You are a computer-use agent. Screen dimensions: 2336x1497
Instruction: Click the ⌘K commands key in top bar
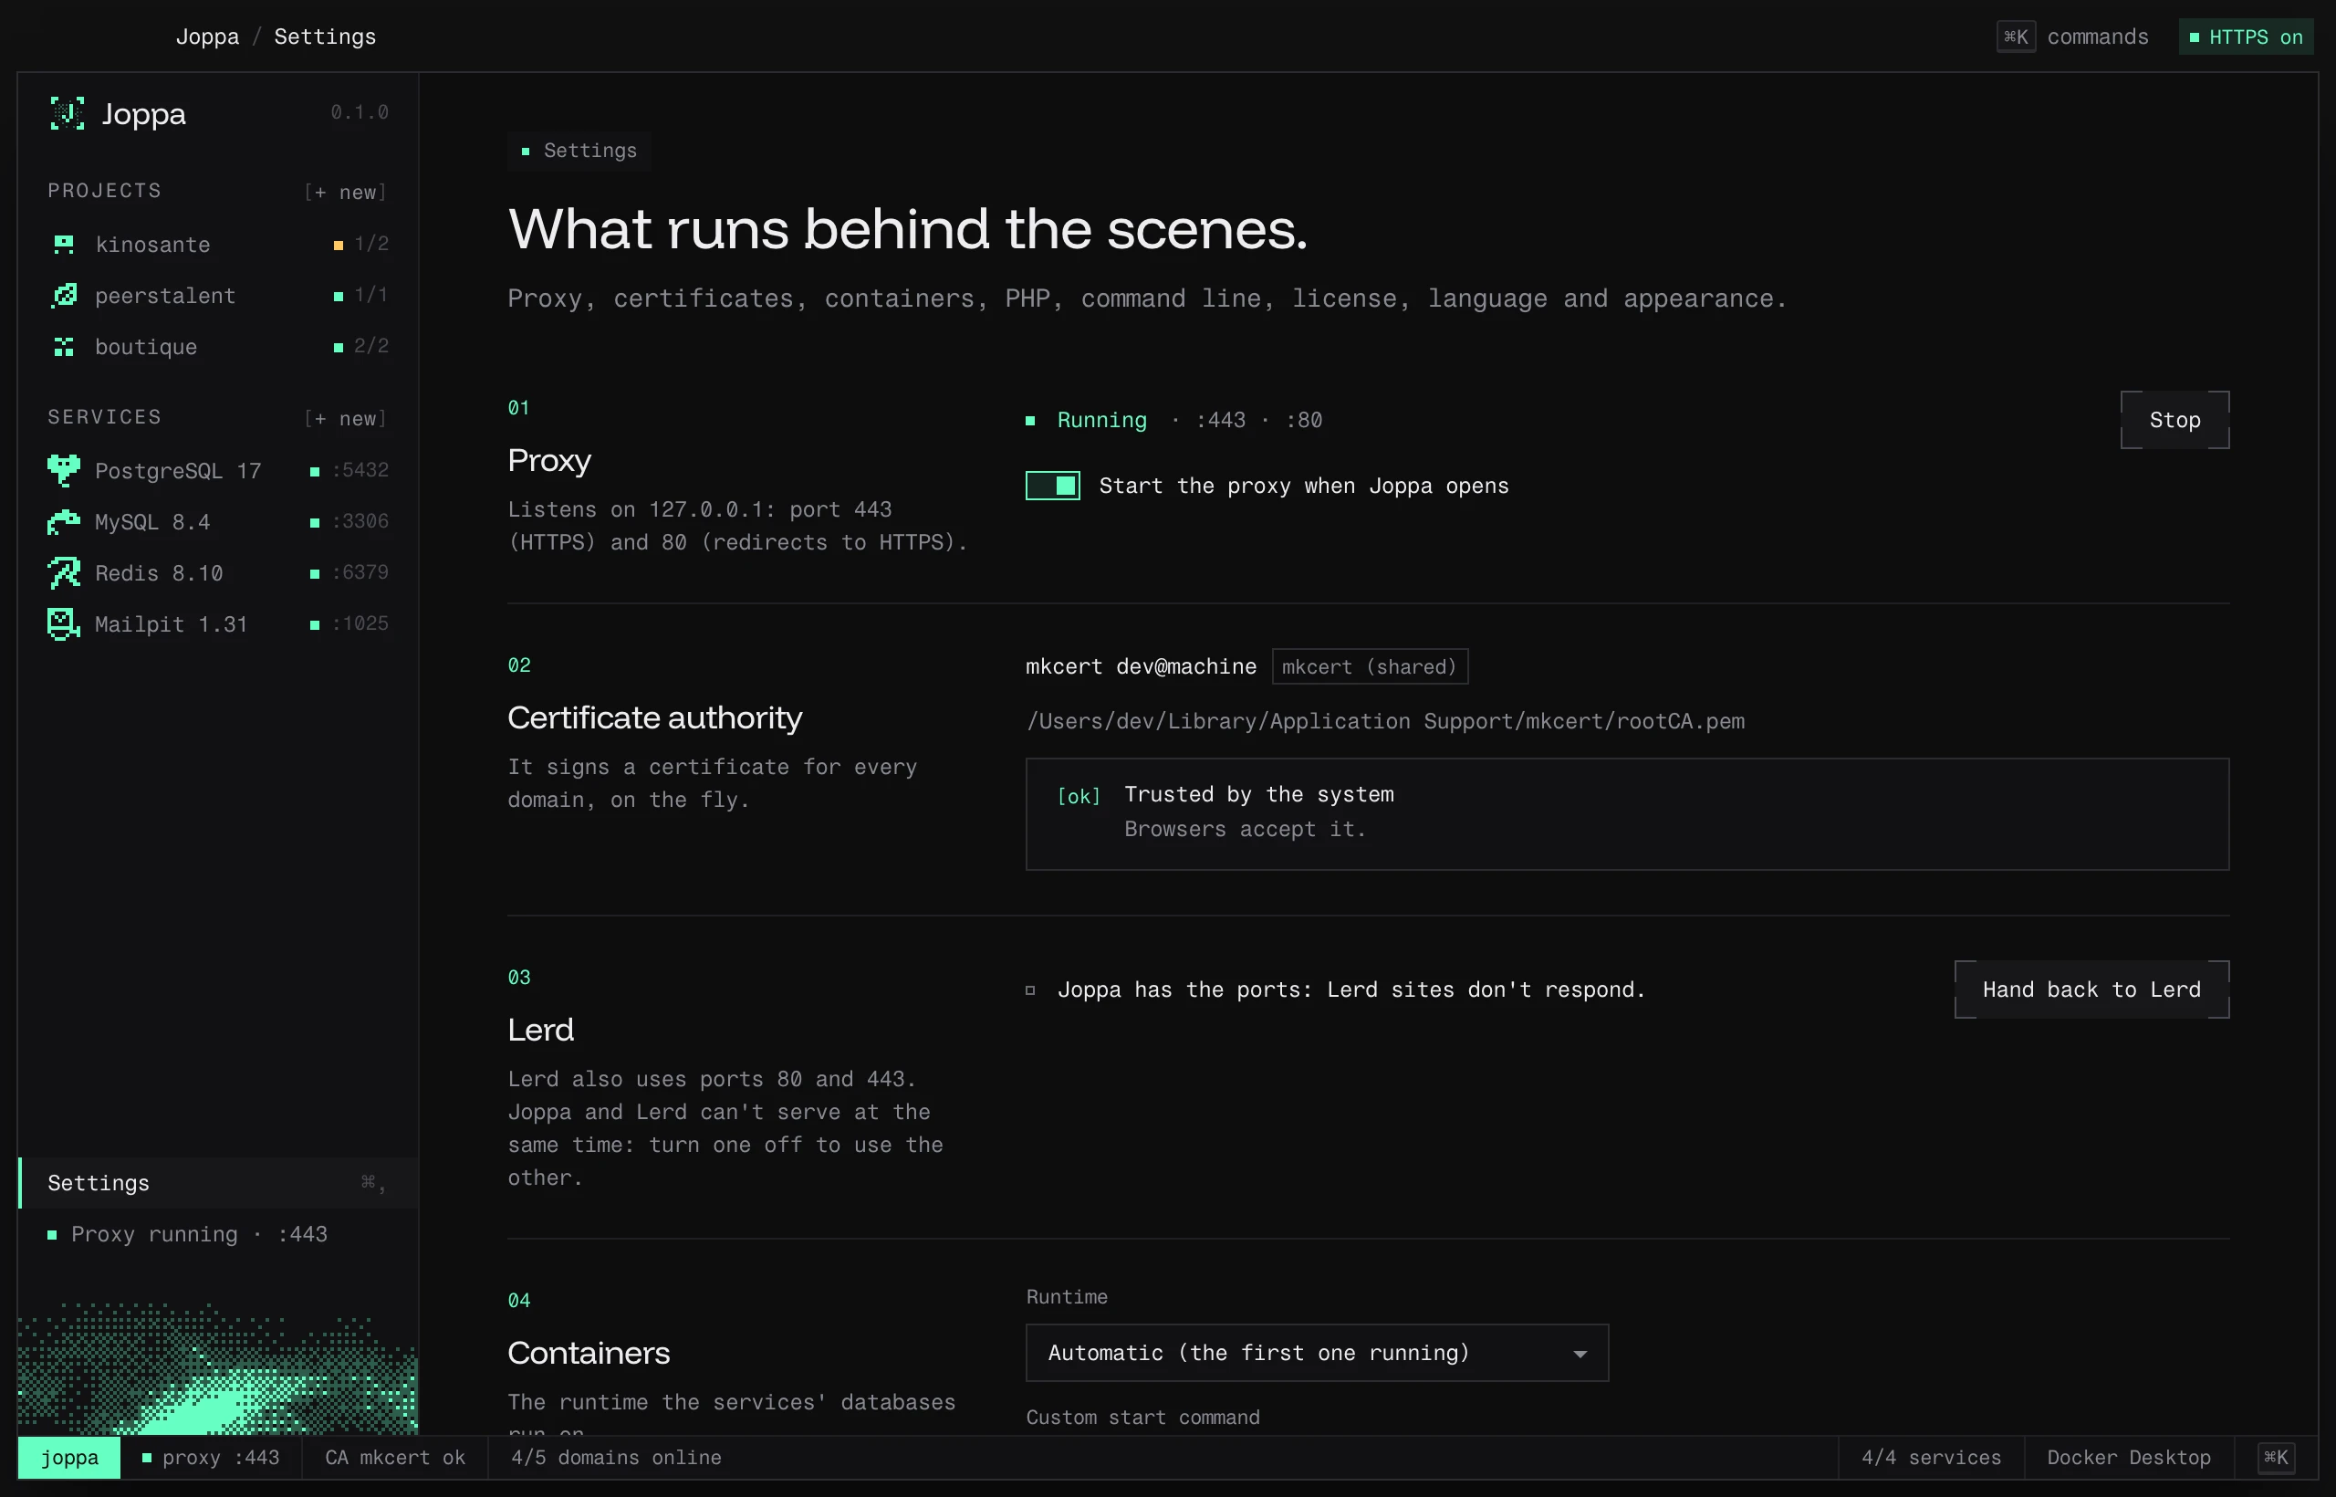click(2017, 37)
